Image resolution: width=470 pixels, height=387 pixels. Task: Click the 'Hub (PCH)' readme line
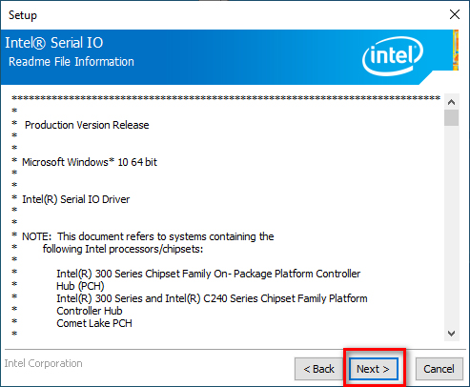point(80,286)
